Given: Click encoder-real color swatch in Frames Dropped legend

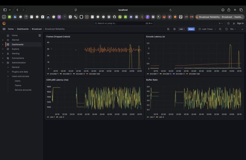Looking at the screenshot, I should point(87,74).
